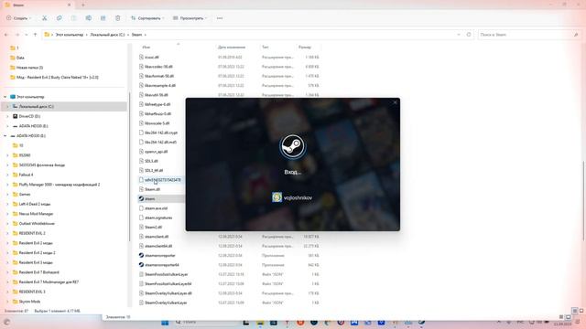Click the Cut scissors icon in toolbar
Viewport: 586px width, 329px height.
[45, 18]
